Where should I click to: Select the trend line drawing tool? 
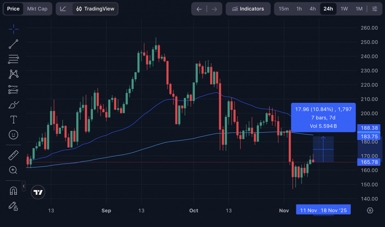pos(14,44)
